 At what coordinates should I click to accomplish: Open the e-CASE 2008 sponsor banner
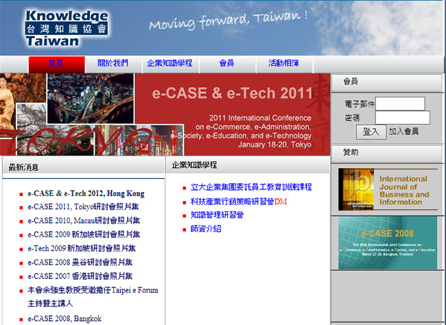coord(388,243)
